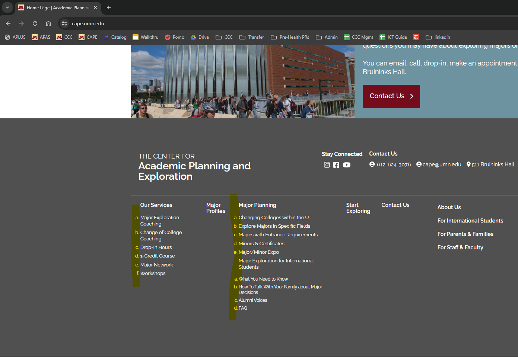The width and height of the screenshot is (518, 358).
Task: Open Majors with Entrance Requirements link
Action: point(278,234)
